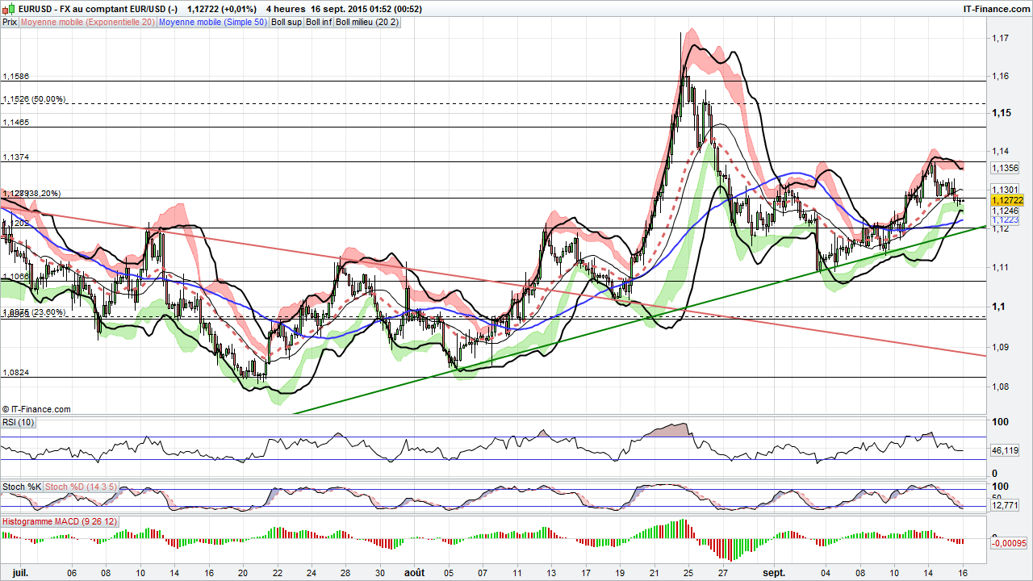Select the "Prix" tab above the chart
Screen dimensions: 1033x581
click(9, 22)
